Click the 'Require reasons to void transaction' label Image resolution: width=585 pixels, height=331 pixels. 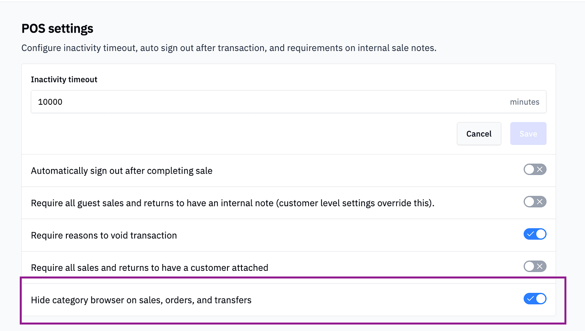(104, 235)
